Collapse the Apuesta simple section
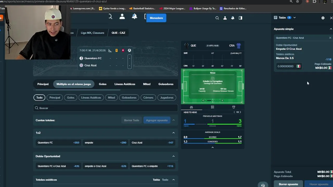 click(x=331, y=29)
